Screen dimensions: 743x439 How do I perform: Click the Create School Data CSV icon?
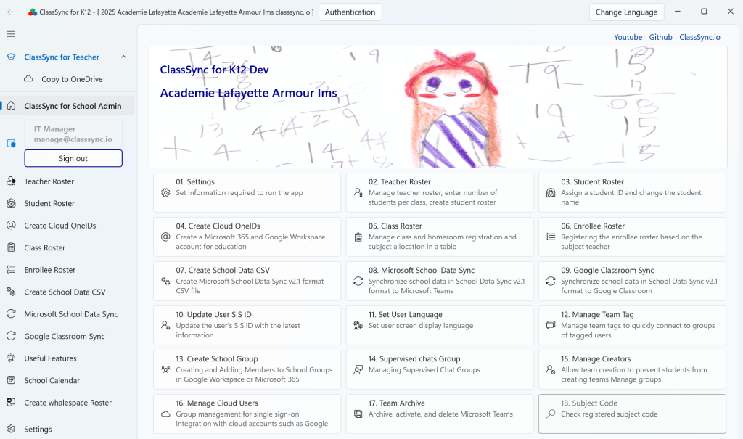point(12,292)
